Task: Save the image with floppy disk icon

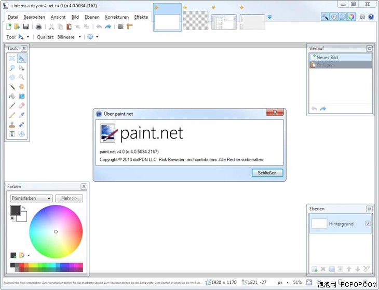Action: tap(25, 26)
